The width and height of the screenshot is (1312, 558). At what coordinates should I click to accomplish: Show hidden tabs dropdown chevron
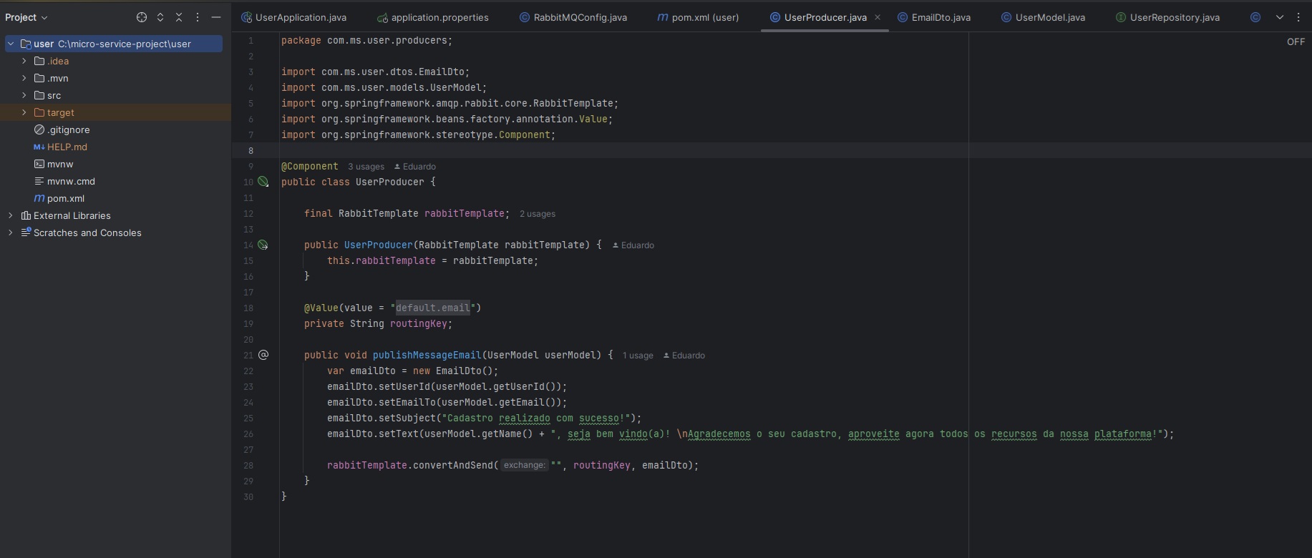pos(1279,17)
